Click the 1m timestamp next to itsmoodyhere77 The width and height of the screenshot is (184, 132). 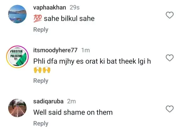click(86, 50)
